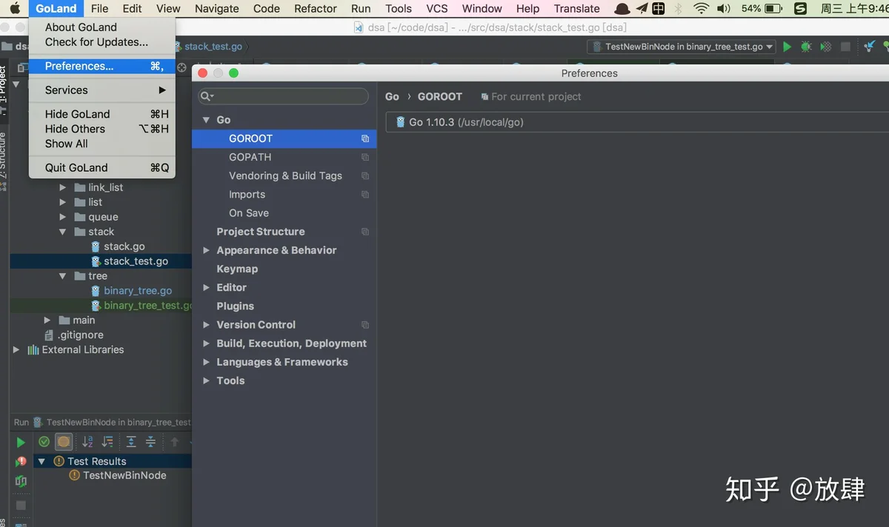Select the Go 1.10.3 SDK entry
The image size is (889, 527).
click(x=638, y=122)
